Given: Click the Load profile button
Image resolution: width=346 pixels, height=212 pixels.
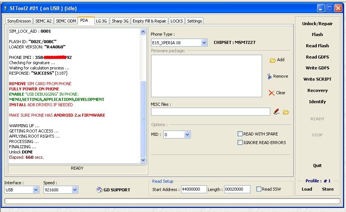Looking at the screenshot, I should coord(307,189).
